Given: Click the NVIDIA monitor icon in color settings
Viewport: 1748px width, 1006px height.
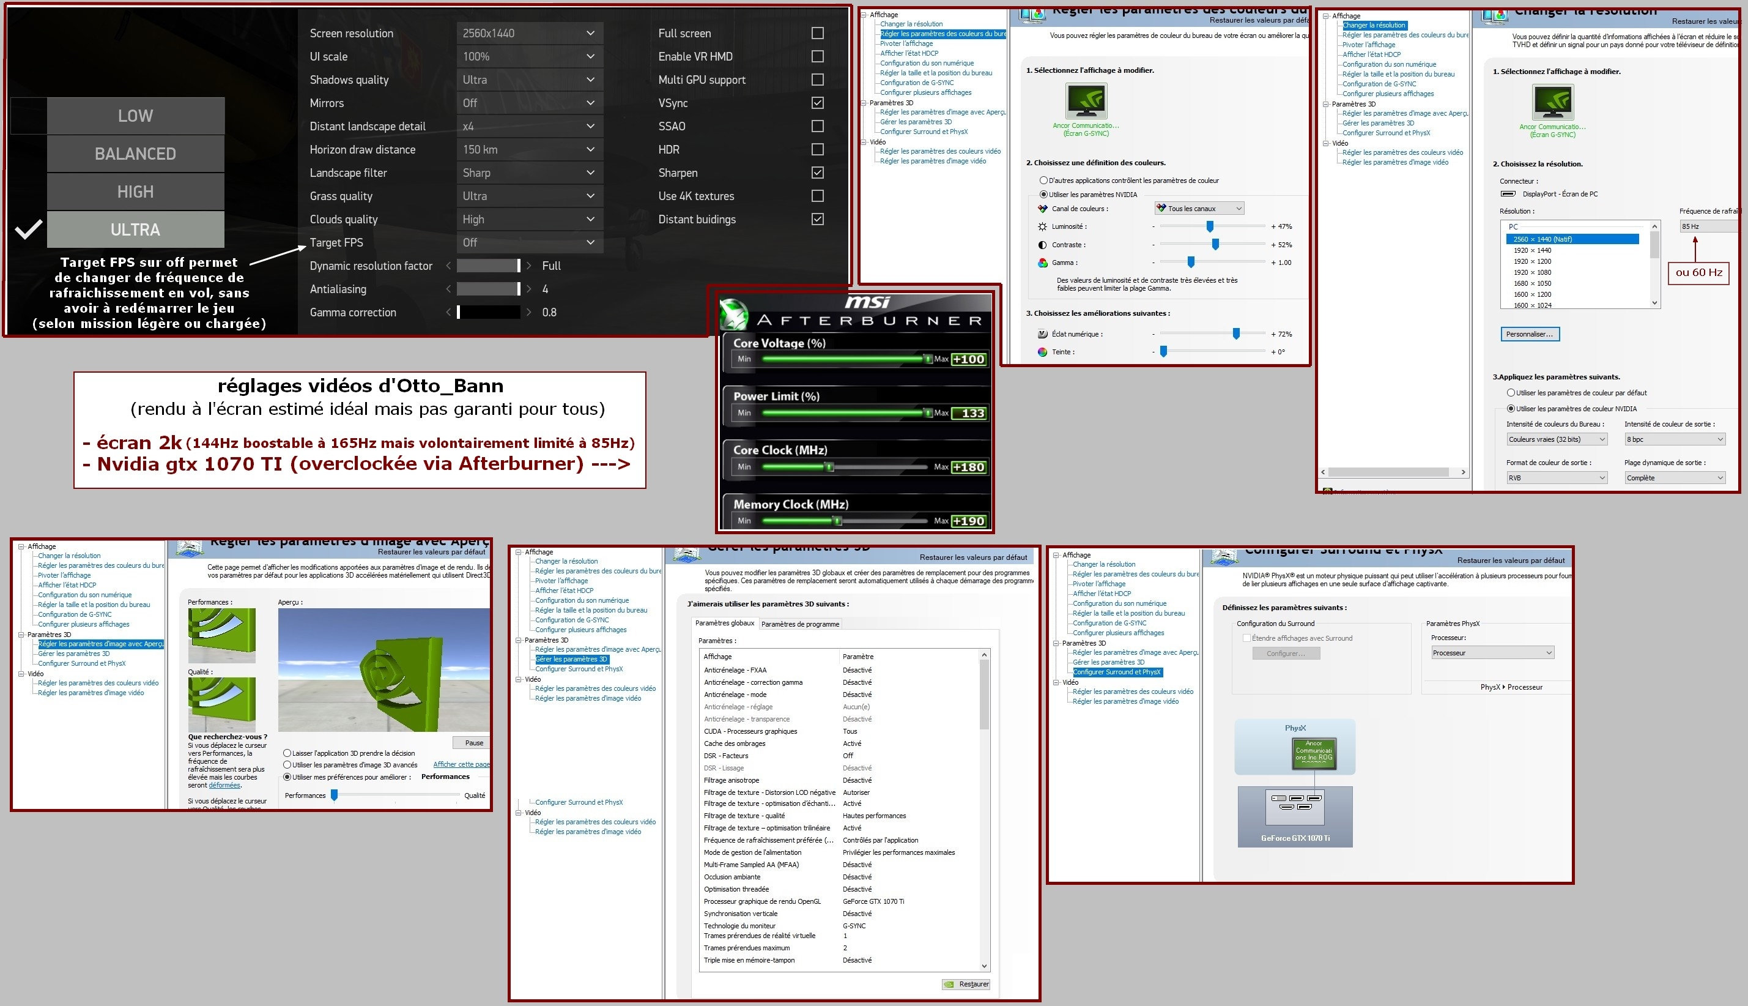Looking at the screenshot, I should pyautogui.click(x=1086, y=101).
